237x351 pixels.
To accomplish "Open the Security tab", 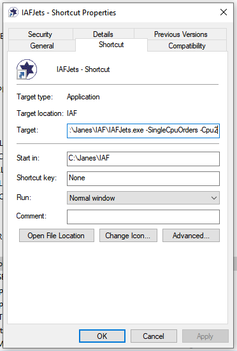I will tap(40, 34).
